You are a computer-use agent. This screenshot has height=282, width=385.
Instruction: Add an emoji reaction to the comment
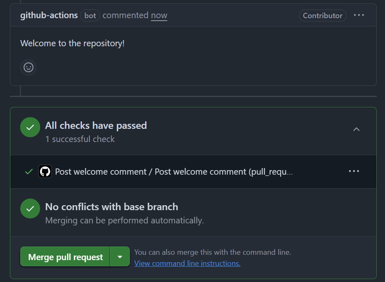tap(29, 67)
